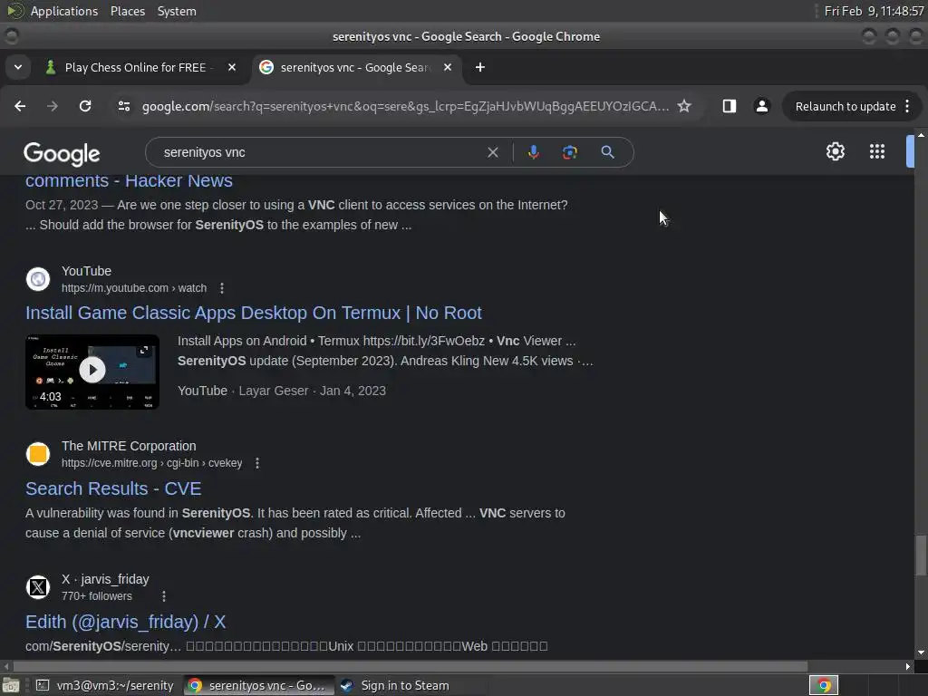The image size is (928, 696).
Task: Click https://cve.mitre.org › cgi-bin › cvekey text
Action: click(152, 463)
